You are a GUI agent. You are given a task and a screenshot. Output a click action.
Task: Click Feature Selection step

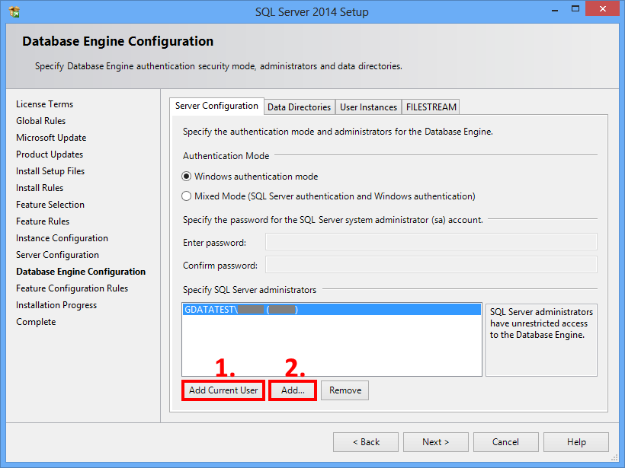(x=50, y=205)
